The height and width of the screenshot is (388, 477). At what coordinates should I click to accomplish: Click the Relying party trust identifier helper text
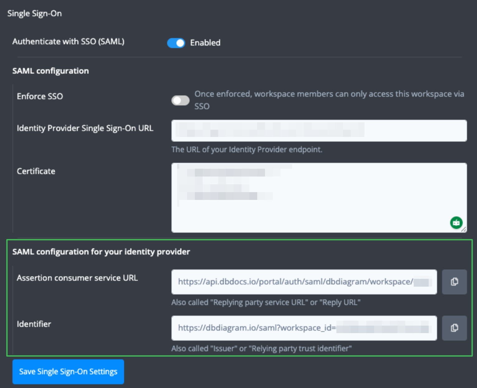[x=261, y=348]
